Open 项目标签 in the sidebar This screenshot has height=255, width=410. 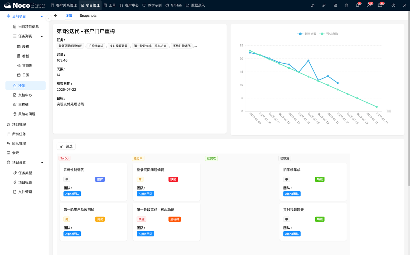[26, 182]
